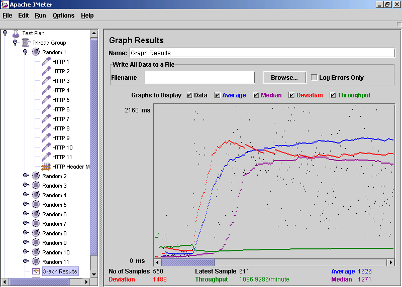Click the Random 2 controller icon
The width and height of the screenshot is (402, 287).
tap(36, 176)
